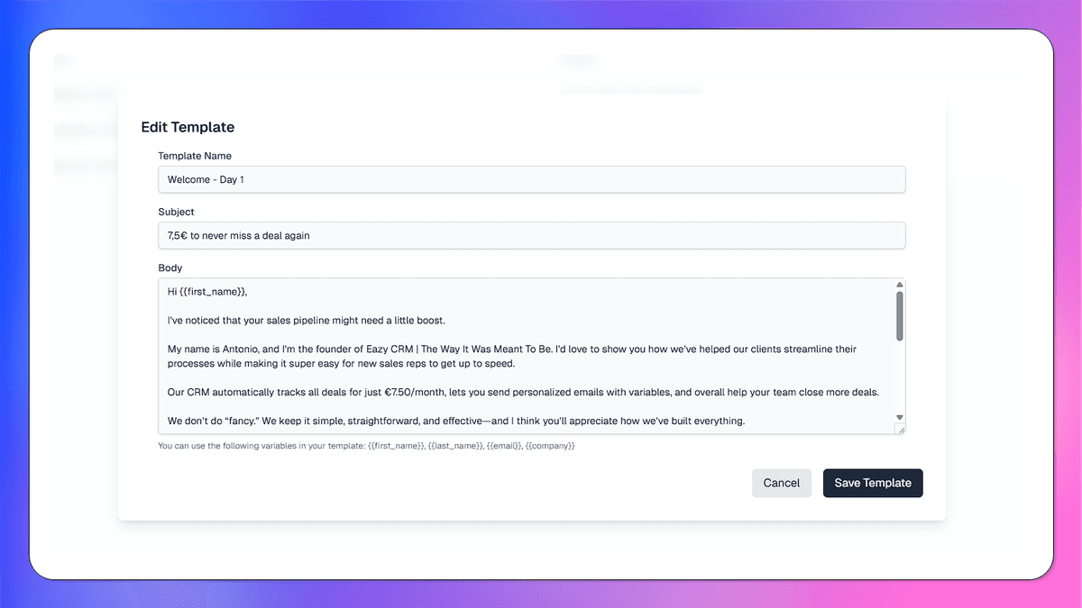
Task: Click the Body scrollbar up arrow
Action: tap(899, 285)
